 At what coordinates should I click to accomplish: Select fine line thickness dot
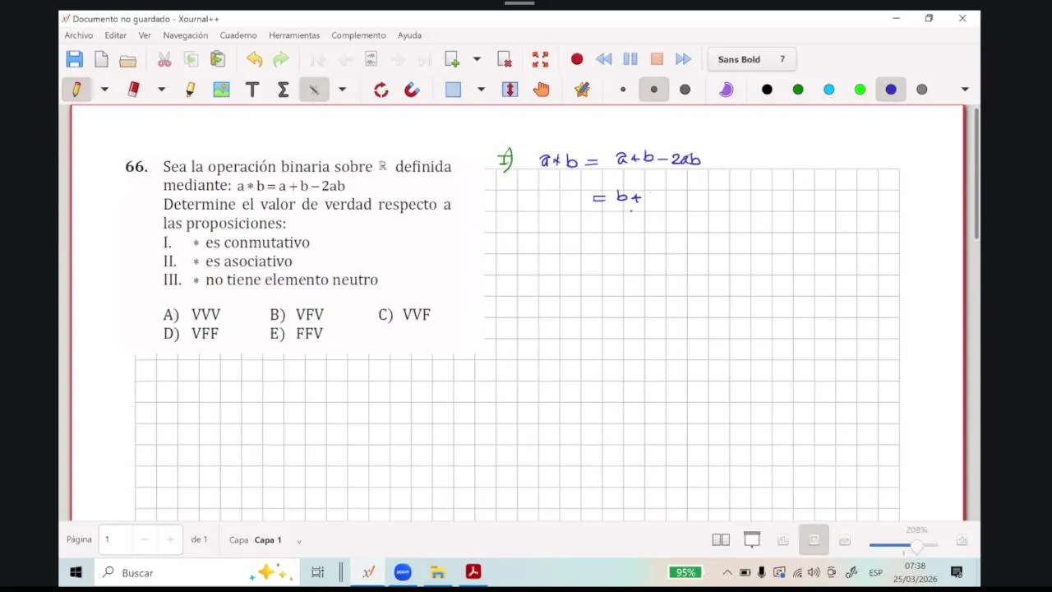[x=623, y=90]
